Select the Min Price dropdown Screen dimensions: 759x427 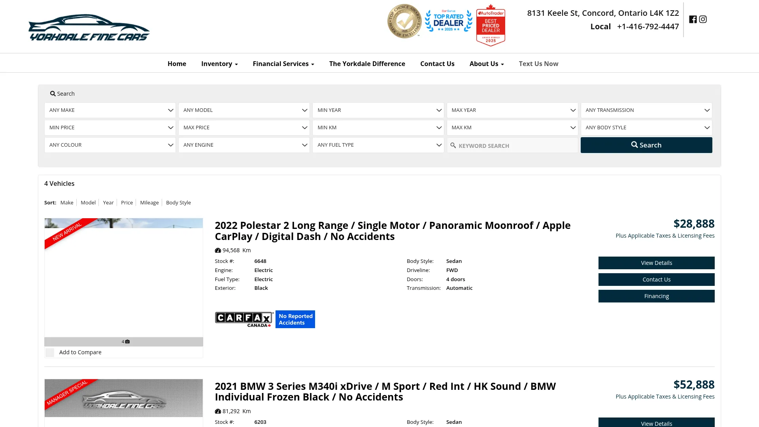tap(110, 128)
